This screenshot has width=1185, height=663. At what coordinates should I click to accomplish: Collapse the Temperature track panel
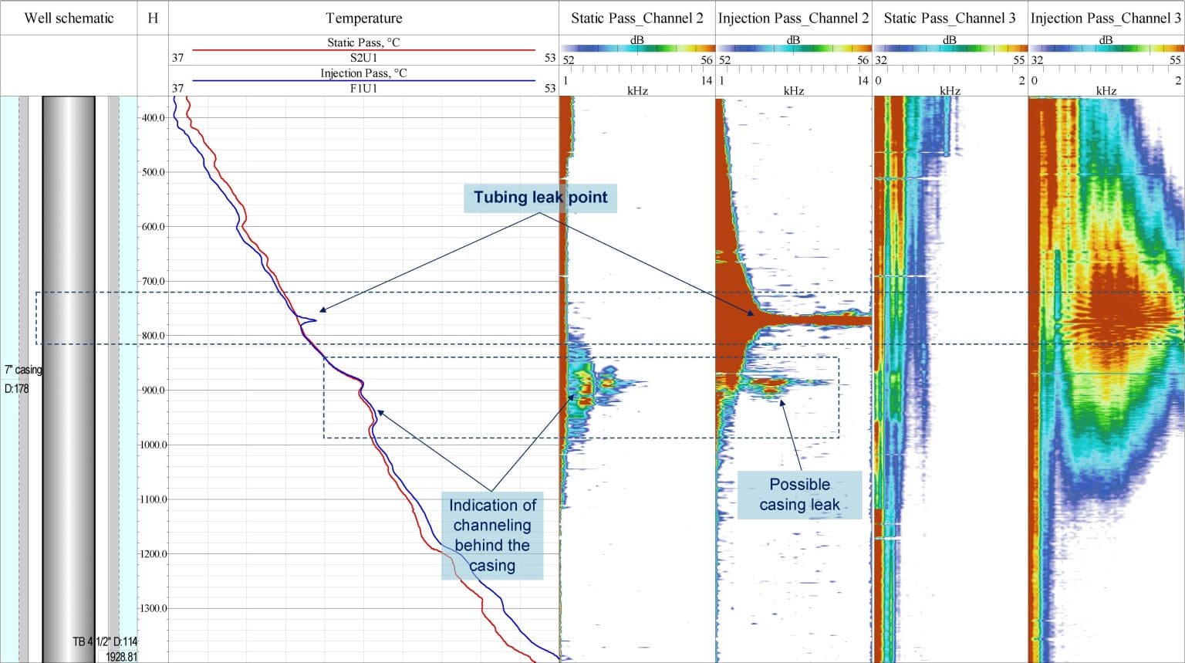point(363,18)
